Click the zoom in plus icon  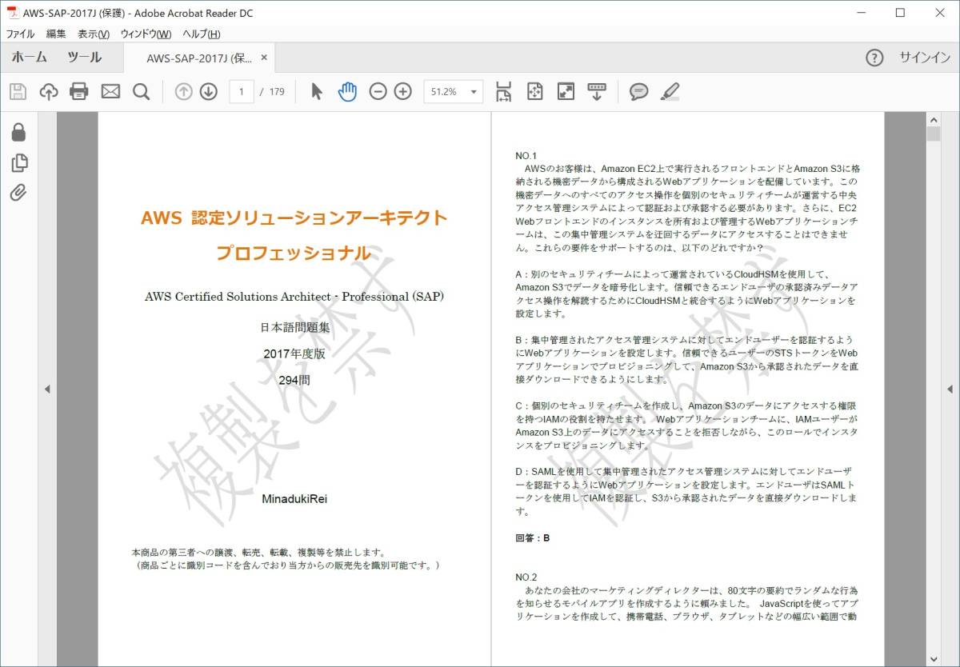point(403,91)
